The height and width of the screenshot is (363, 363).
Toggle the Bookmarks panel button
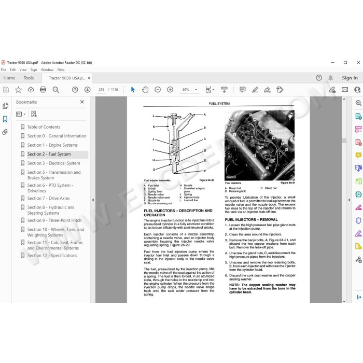5,119
